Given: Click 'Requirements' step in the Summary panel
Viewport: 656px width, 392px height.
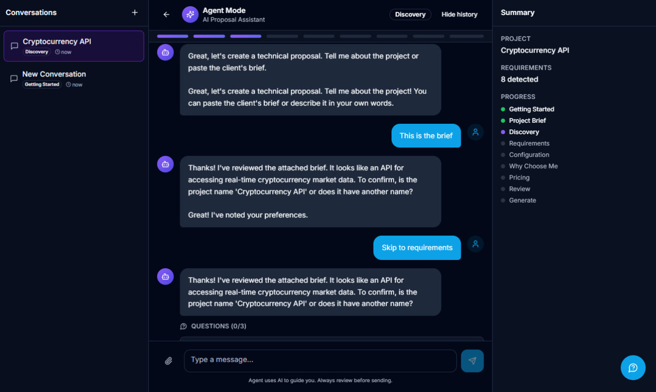Looking at the screenshot, I should coord(529,143).
